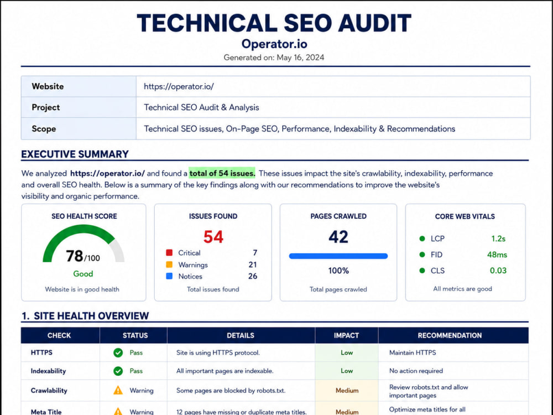Screen dimensions: 553x415
Task: Click the blue Notices legend square
Action: 169,276
